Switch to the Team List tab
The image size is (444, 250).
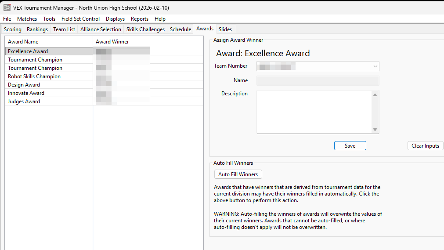(x=64, y=29)
